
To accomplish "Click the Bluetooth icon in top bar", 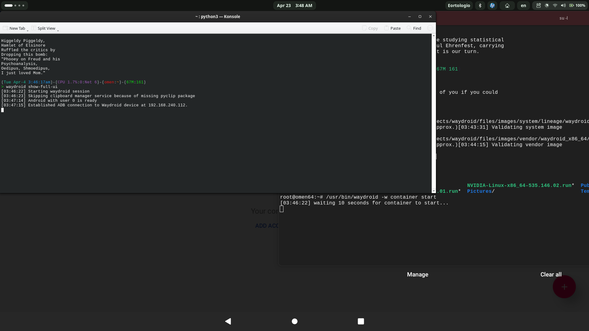I will (480, 6).
